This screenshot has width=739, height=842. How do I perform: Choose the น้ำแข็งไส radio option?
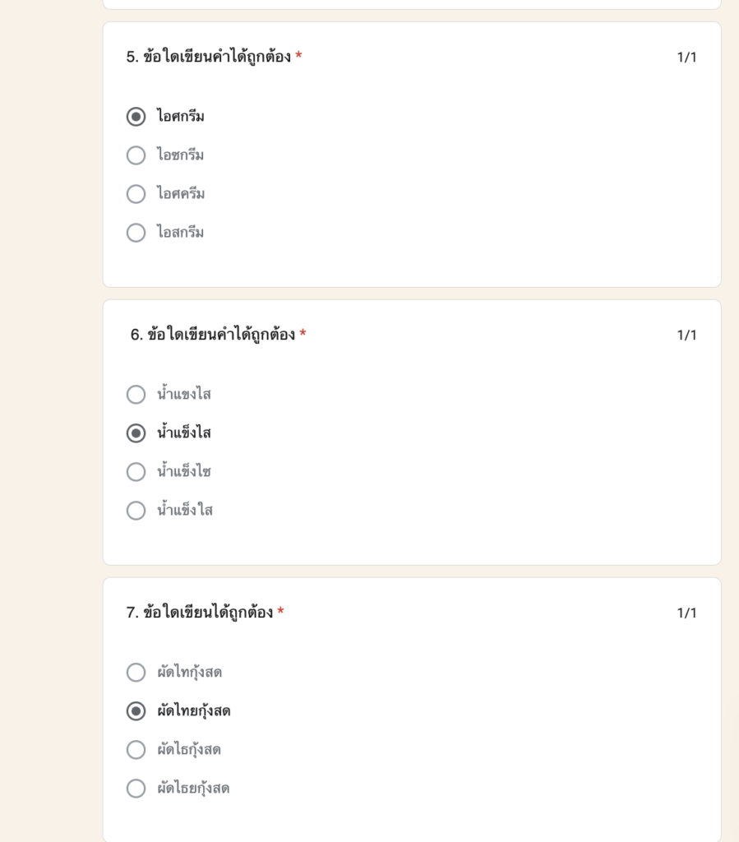(x=136, y=433)
